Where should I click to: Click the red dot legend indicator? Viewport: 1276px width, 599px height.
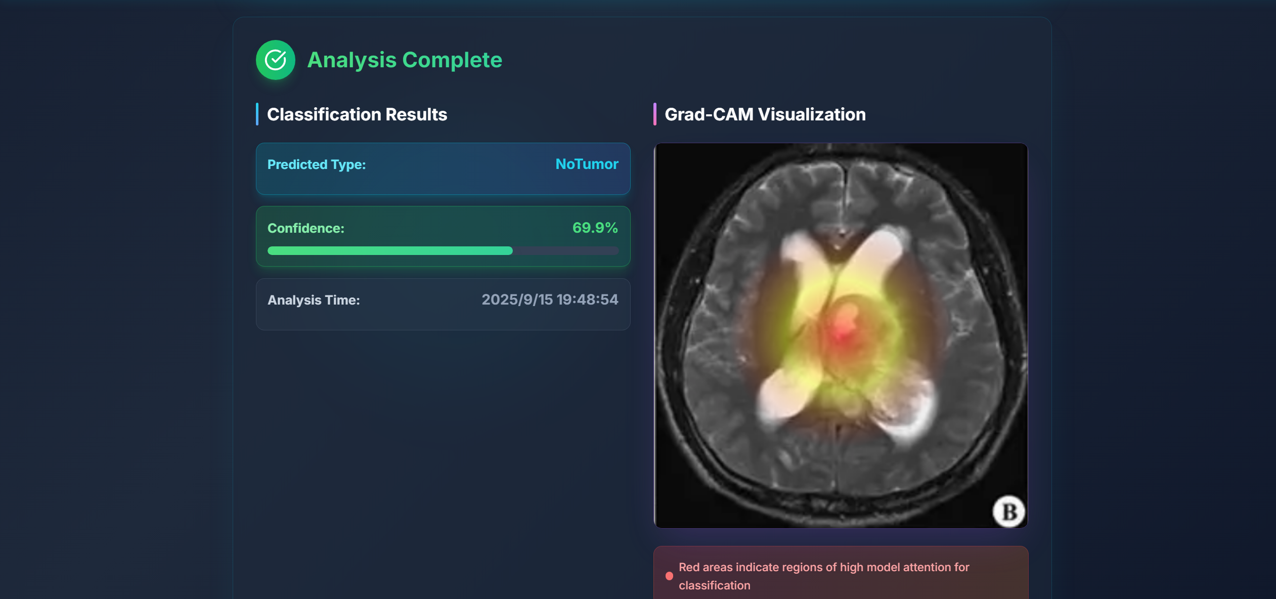(x=669, y=576)
